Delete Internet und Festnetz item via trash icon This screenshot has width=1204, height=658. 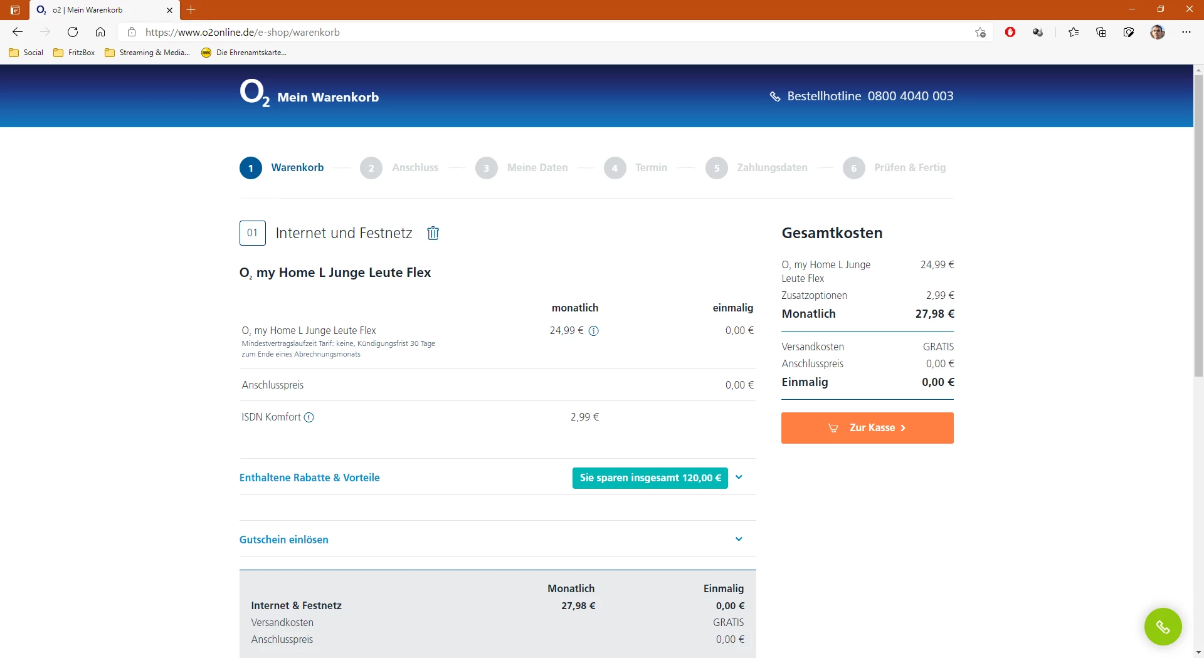(x=433, y=233)
